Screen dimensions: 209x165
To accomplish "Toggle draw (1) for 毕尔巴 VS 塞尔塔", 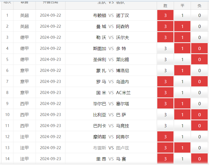I will click(182, 104).
